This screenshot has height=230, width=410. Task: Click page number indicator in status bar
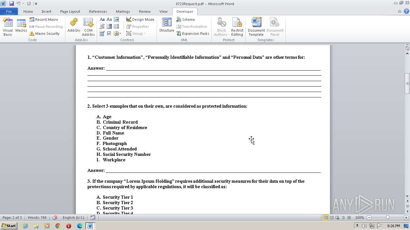click(x=12, y=218)
